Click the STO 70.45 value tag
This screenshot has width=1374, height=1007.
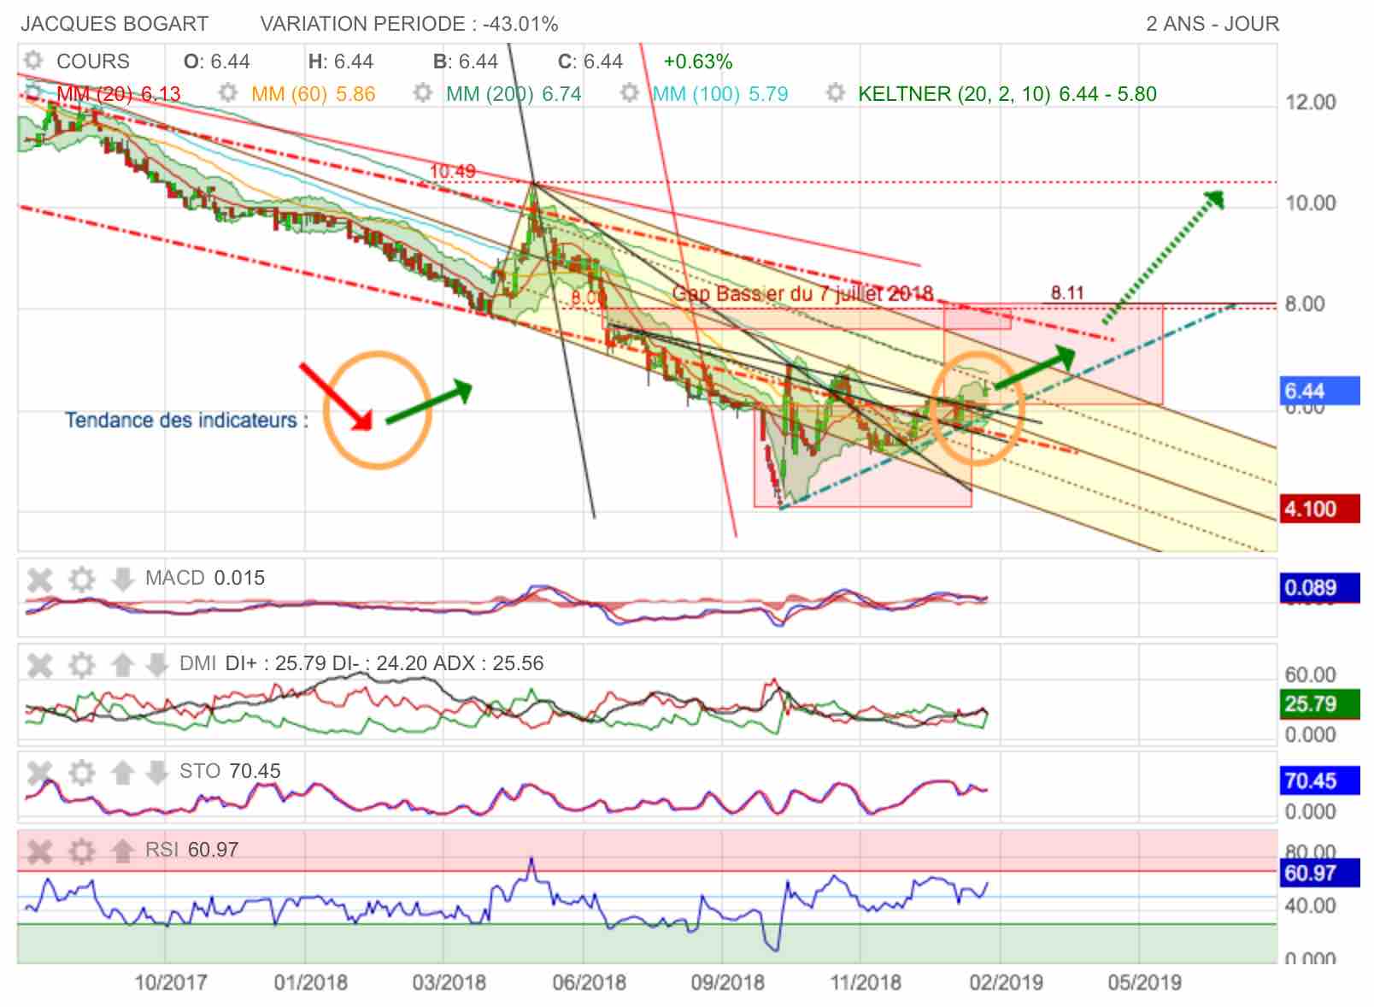coord(1320,780)
